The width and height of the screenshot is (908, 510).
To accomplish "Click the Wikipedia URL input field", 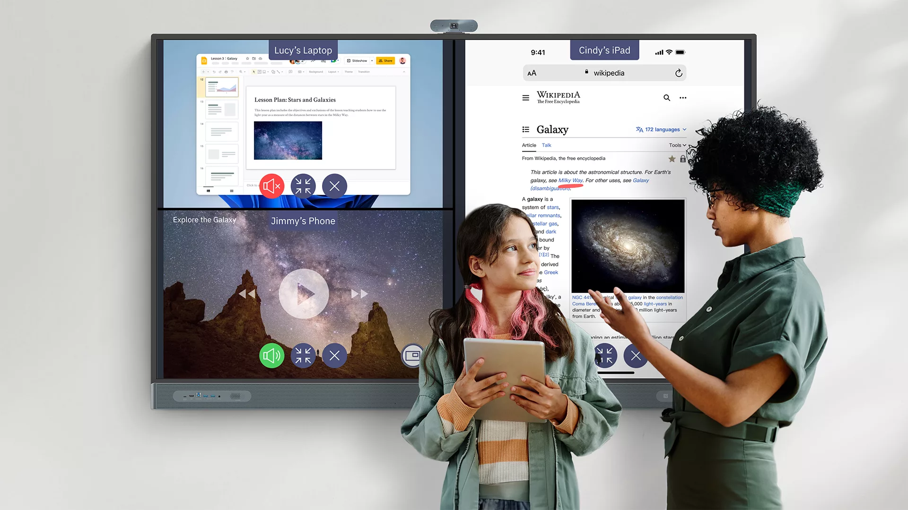I will click(x=603, y=73).
